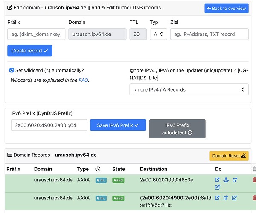Click into the Präfix input field
This screenshot has height=213, width=256.
coord(37,34)
